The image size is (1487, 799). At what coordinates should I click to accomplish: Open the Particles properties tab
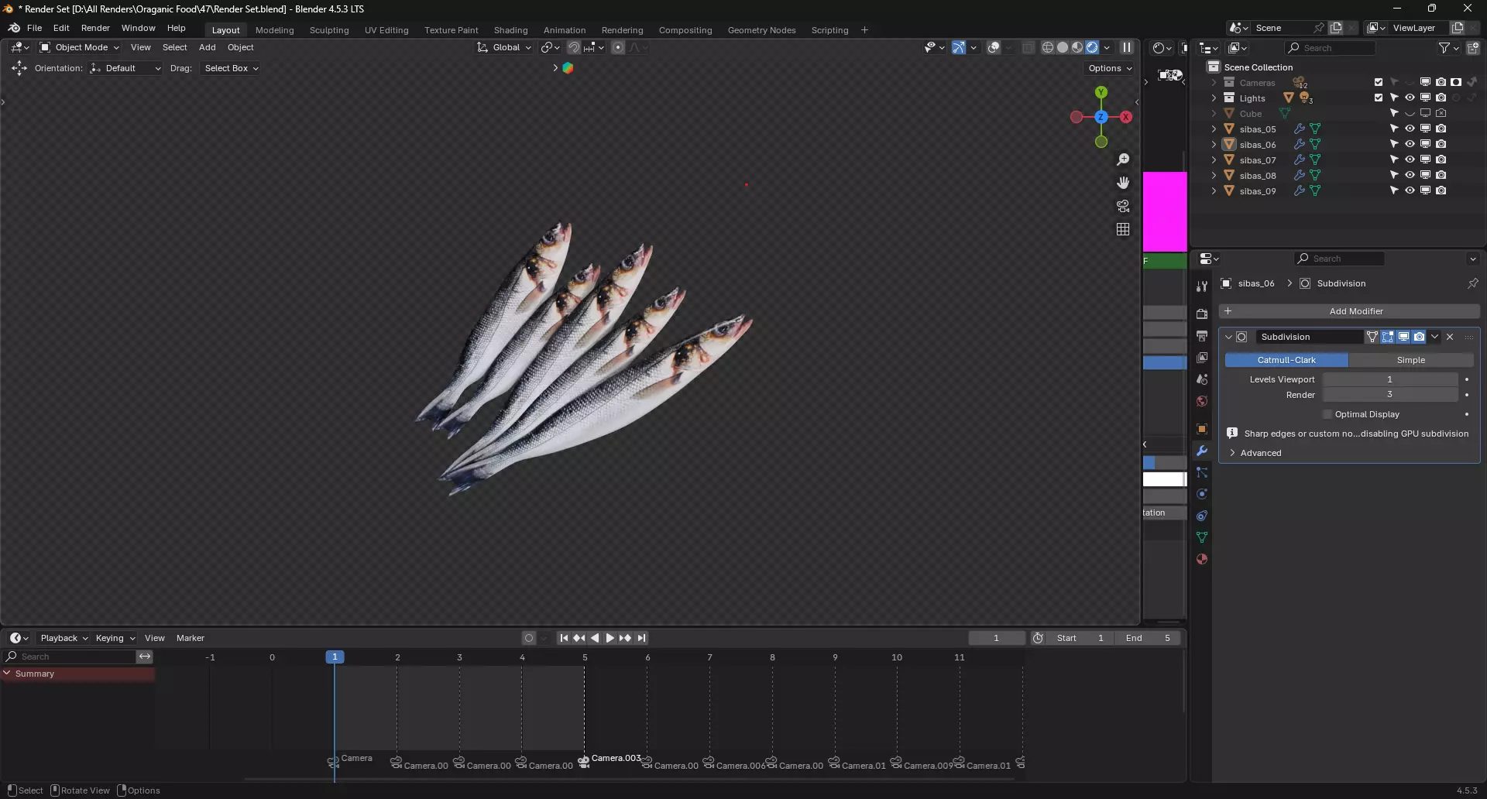tap(1202, 472)
